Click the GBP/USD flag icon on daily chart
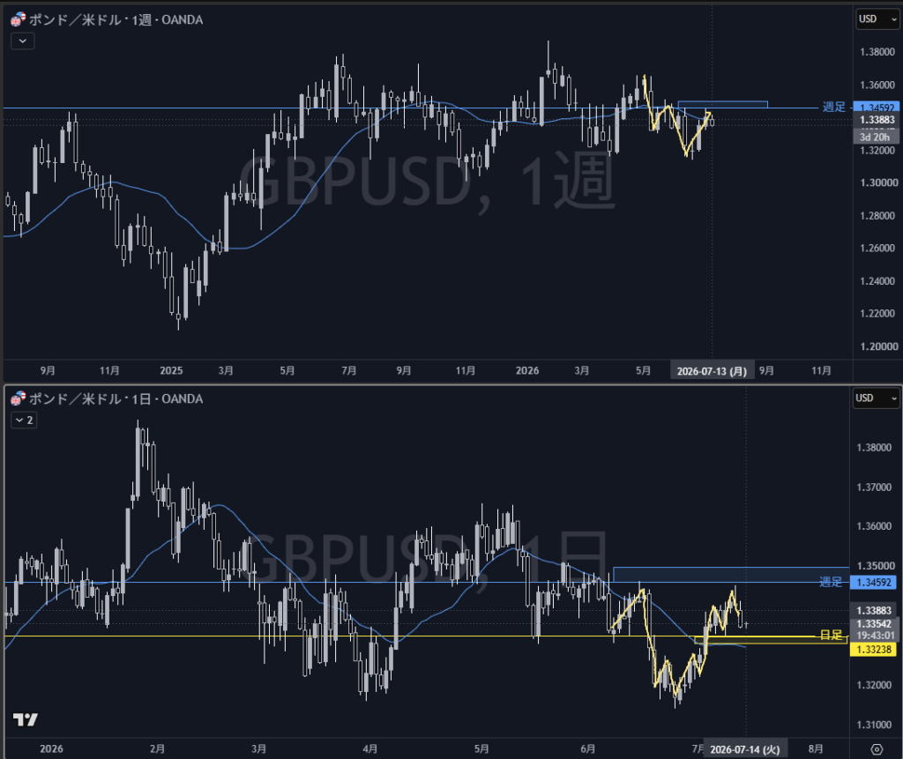This screenshot has height=759, width=903. pos(18,398)
